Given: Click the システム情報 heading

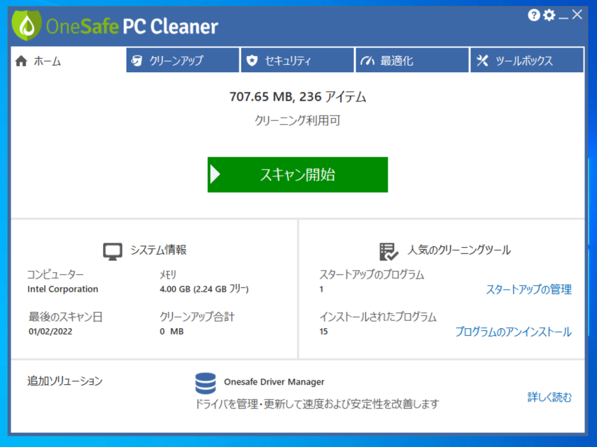Looking at the screenshot, I should click(x=159, y=250).
